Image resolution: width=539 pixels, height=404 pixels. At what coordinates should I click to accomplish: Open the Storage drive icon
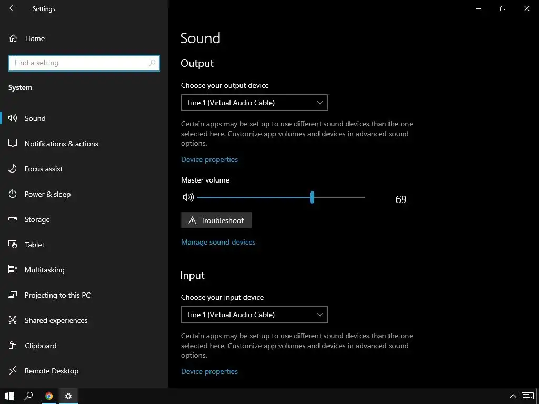13,219
